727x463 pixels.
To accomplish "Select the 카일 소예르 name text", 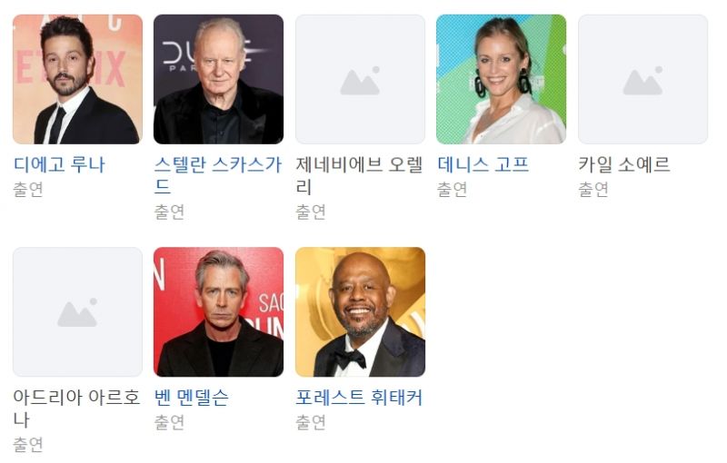I will [x=624, y=165].
